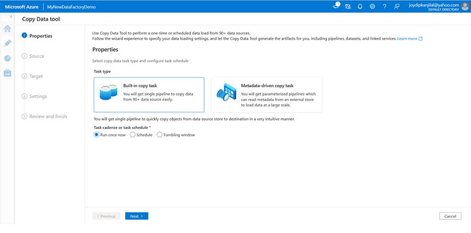
Task: Open the Author pencil icon
Action: click(7, 43)
